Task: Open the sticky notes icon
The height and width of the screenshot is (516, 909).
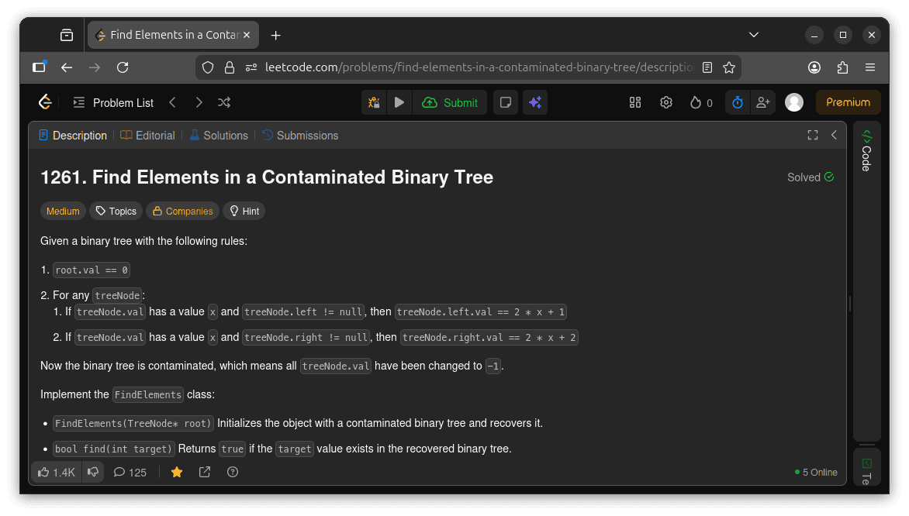Action: click(x=505, y=101)
